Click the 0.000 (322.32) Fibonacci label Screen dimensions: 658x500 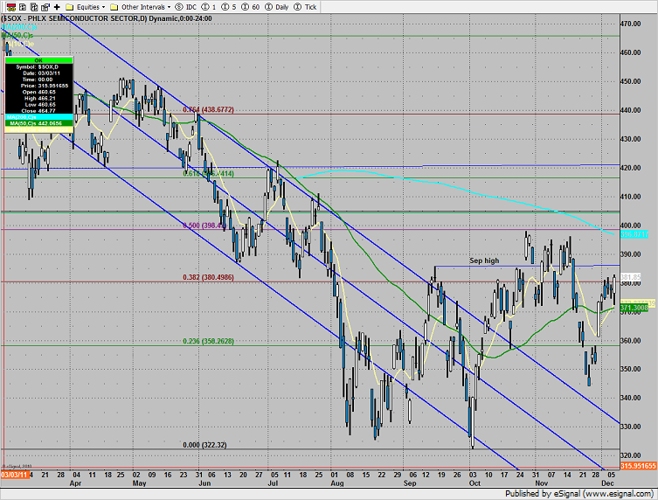click(204, 445)
